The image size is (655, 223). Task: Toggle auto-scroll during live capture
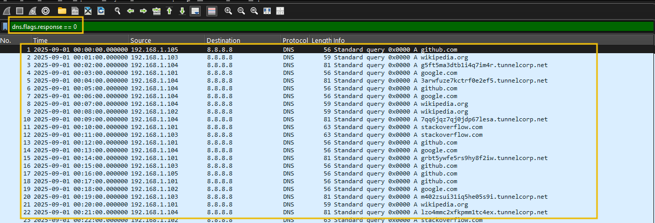[195, 11]
